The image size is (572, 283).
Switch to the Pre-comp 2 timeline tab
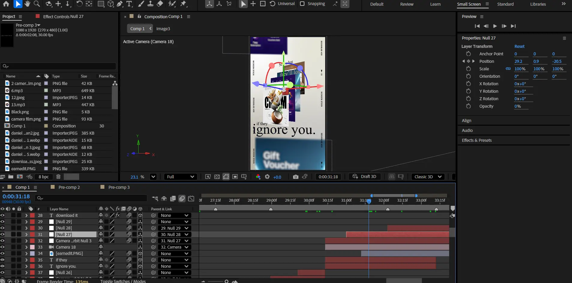click(69, 187)
